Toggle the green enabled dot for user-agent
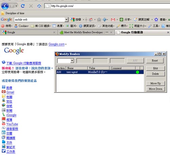This screenshot has width=170, height=155. [x=137, y=72]
